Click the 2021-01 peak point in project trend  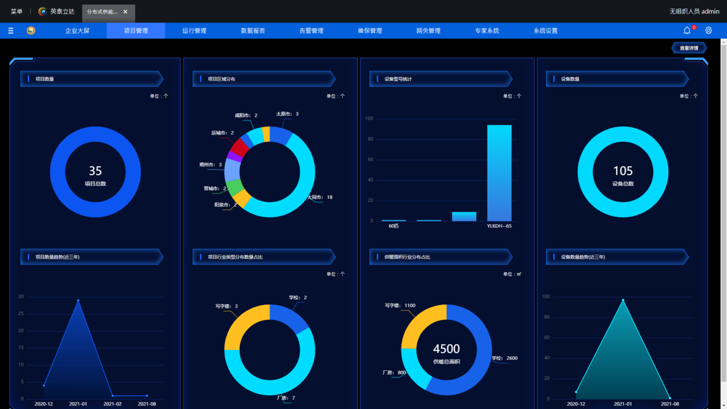coord(78,300)
